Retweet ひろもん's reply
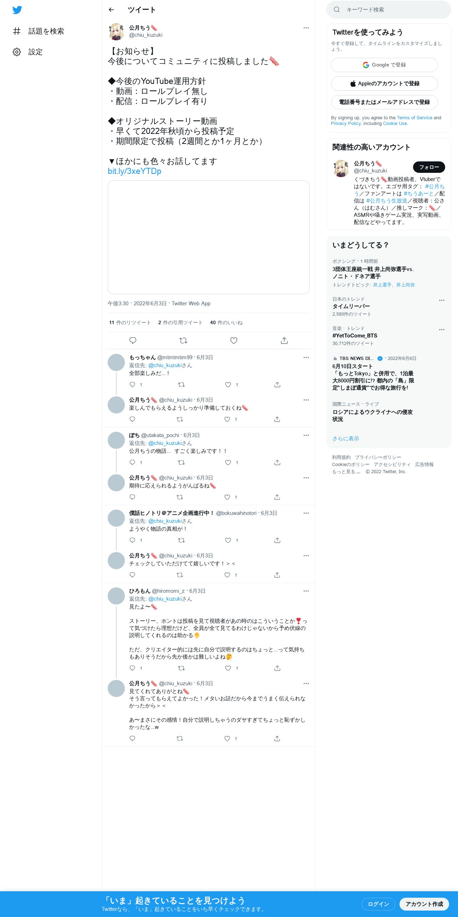The image size is (458, 917). coord(181,668)
